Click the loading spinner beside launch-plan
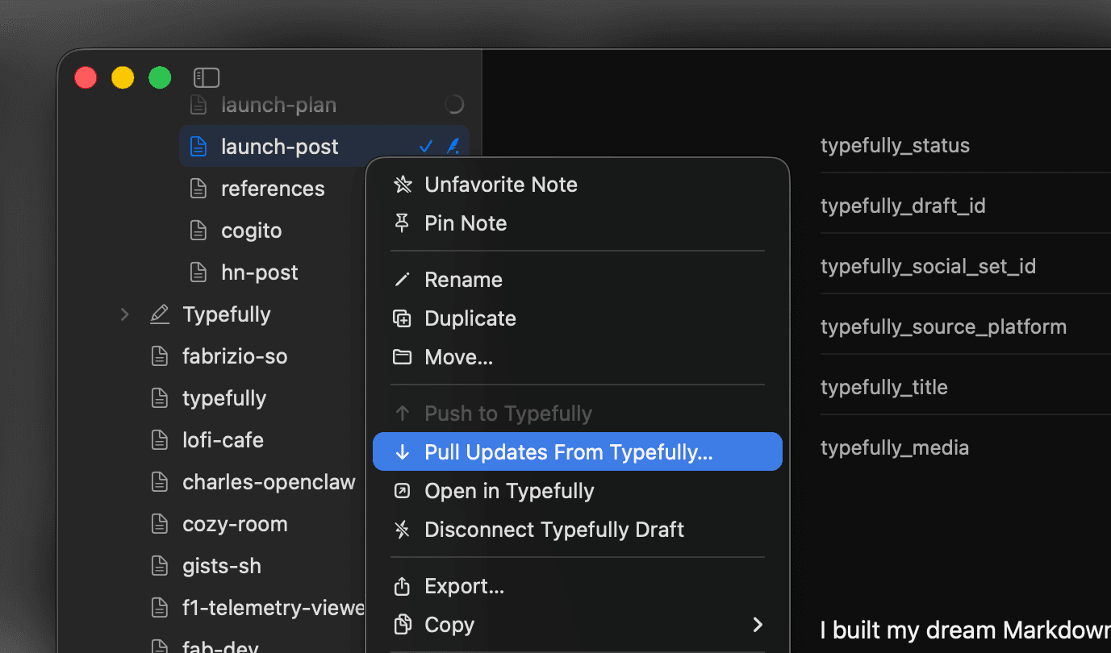Image resolution: width=1111 pixels, height=653 pixels. pos(454,105)
